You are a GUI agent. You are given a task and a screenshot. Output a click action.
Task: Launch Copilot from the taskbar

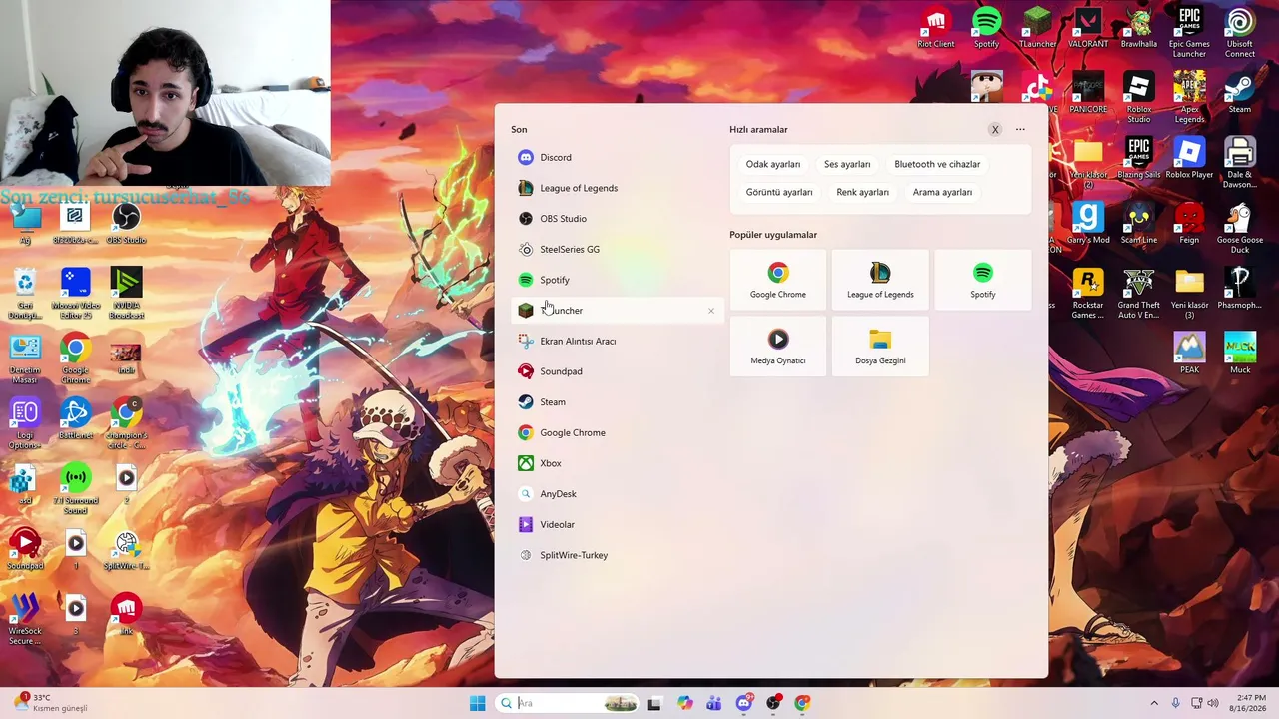[684, 703]
